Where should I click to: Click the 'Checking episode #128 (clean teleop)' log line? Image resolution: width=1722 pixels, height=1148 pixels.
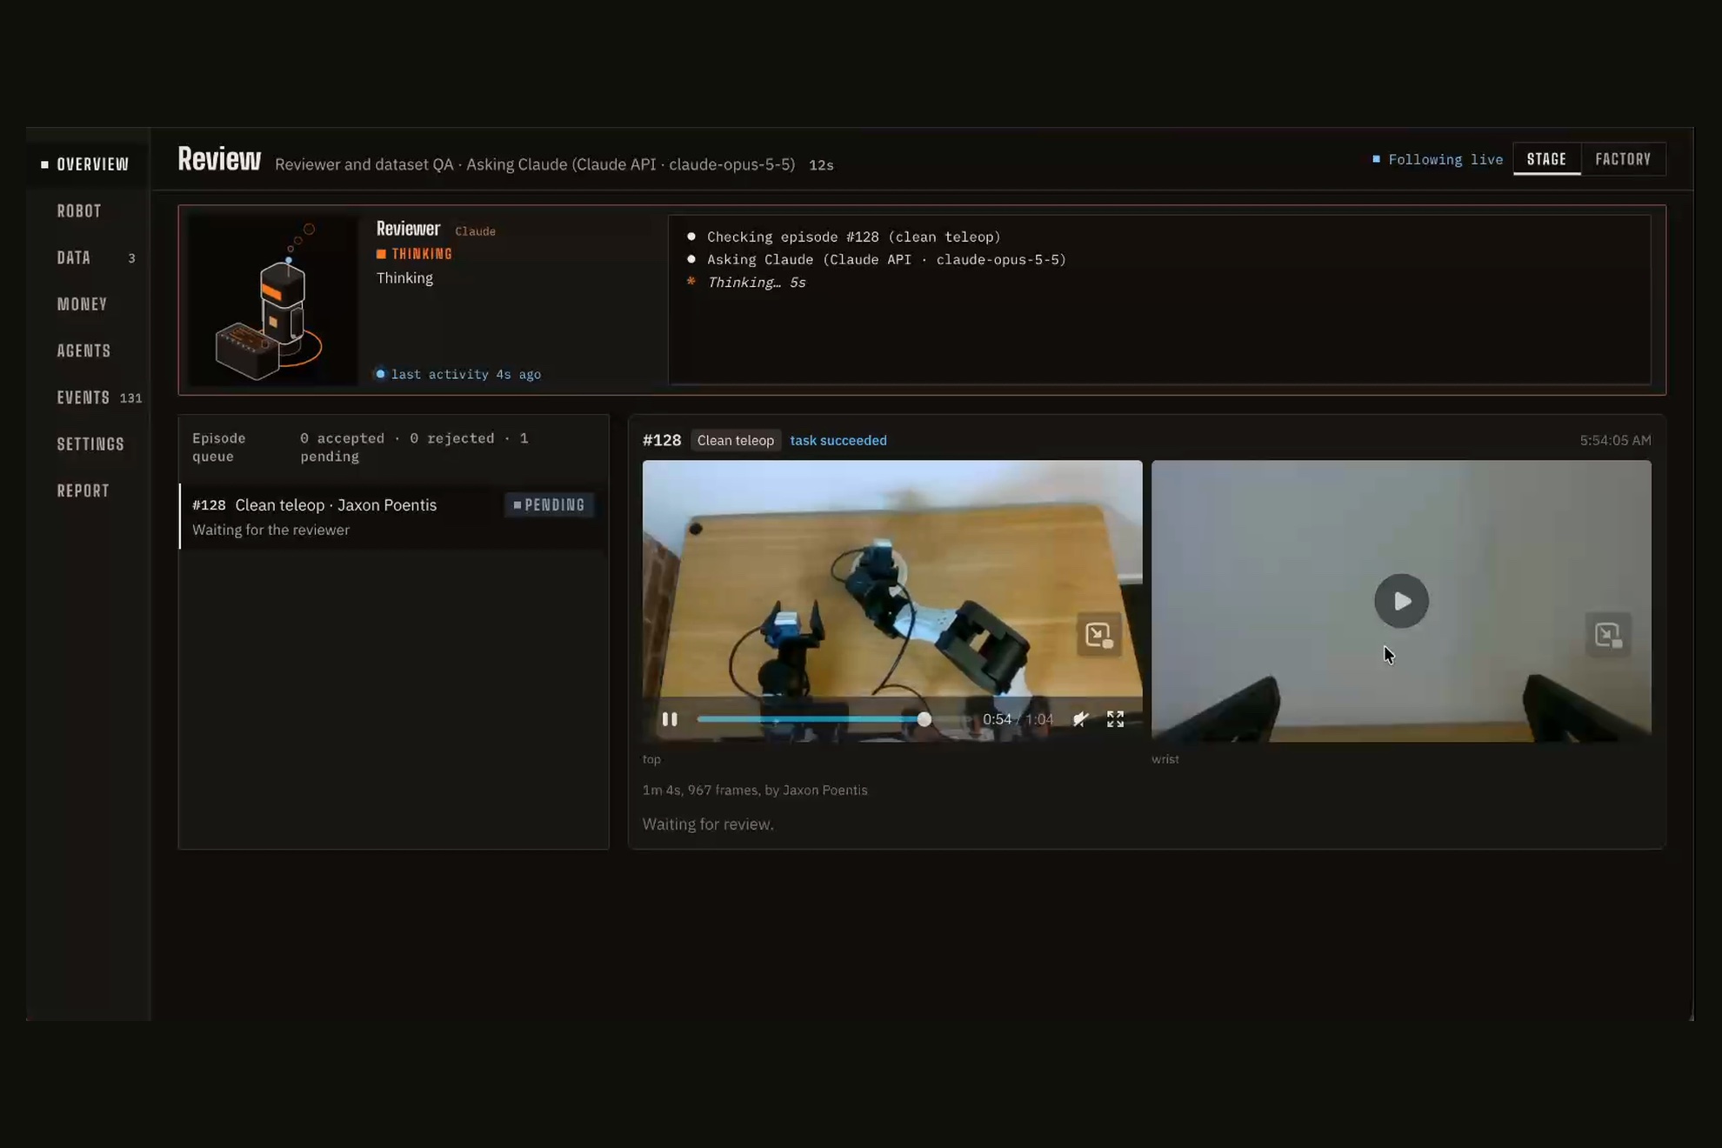(853, 237)
